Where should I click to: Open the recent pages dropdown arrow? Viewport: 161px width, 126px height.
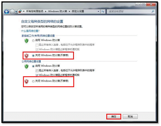16,12
